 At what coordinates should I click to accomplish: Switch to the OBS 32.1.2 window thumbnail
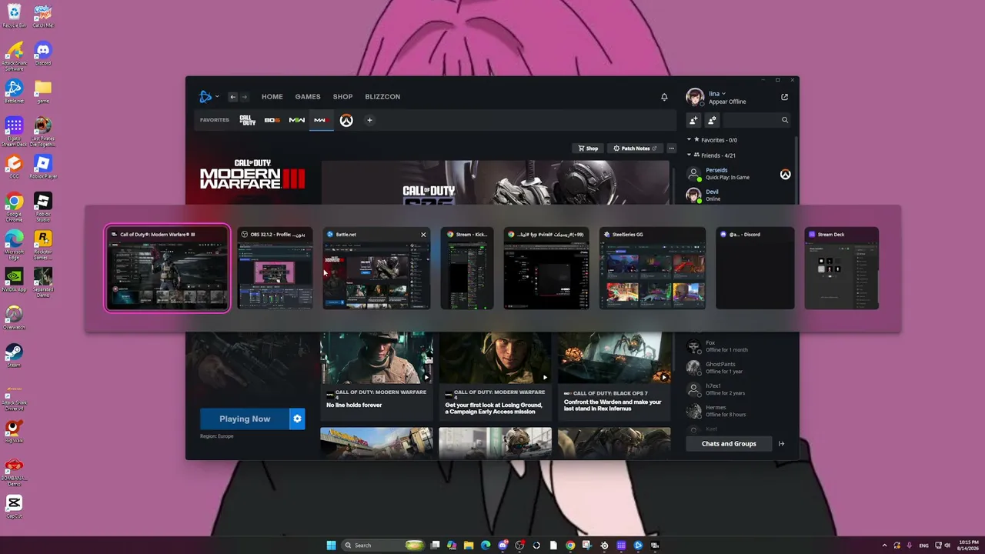pyautogui.click(x=275, y=268)
